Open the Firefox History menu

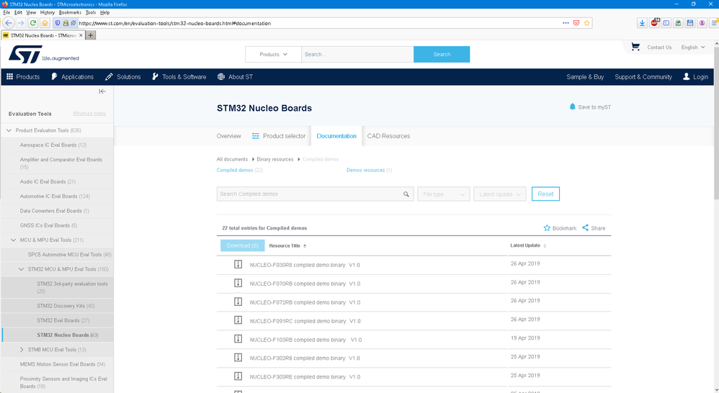point(48,12)
